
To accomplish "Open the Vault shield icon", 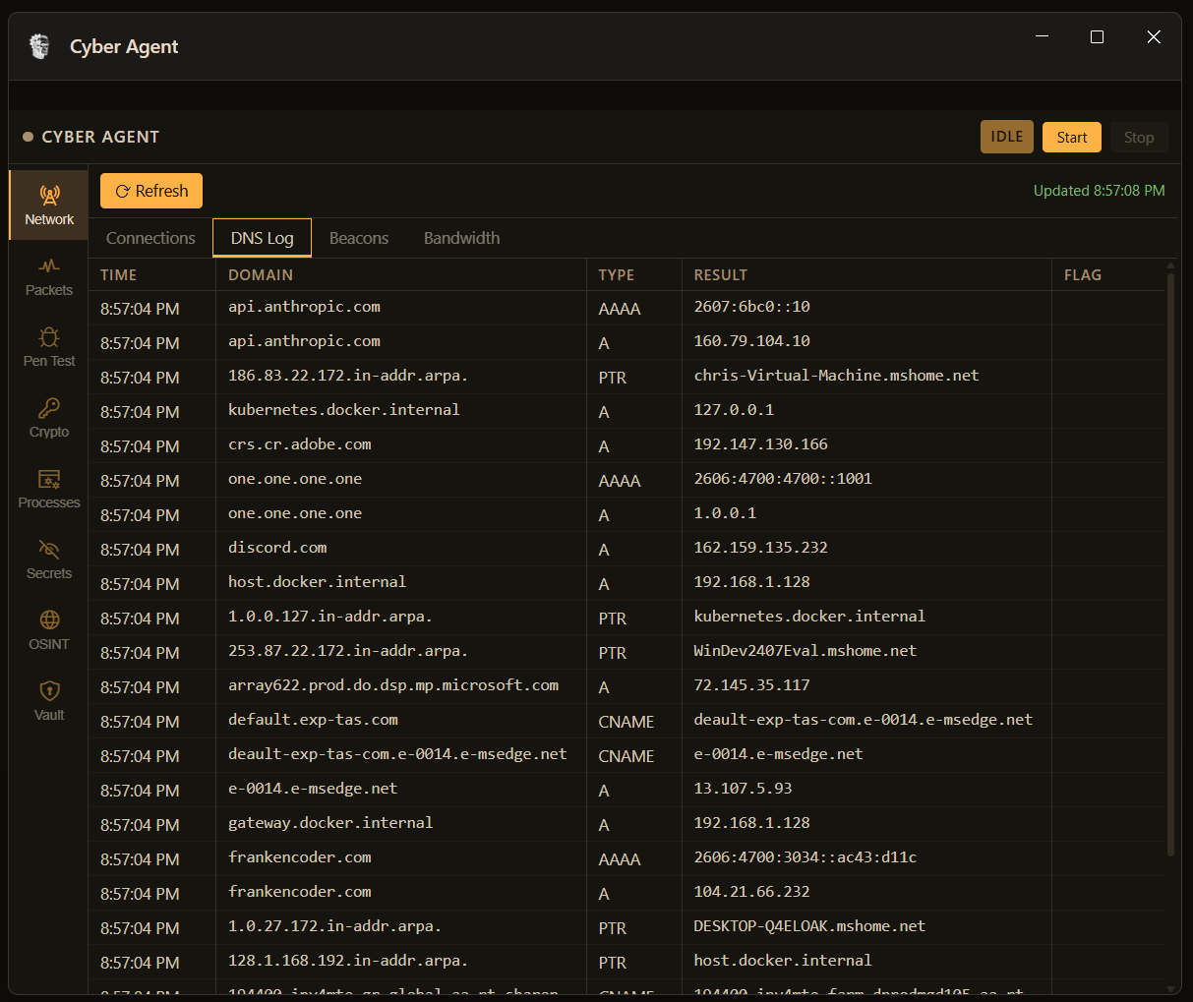I will 49,690.
